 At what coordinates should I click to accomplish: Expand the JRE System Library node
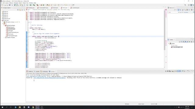tap(3, 22)
